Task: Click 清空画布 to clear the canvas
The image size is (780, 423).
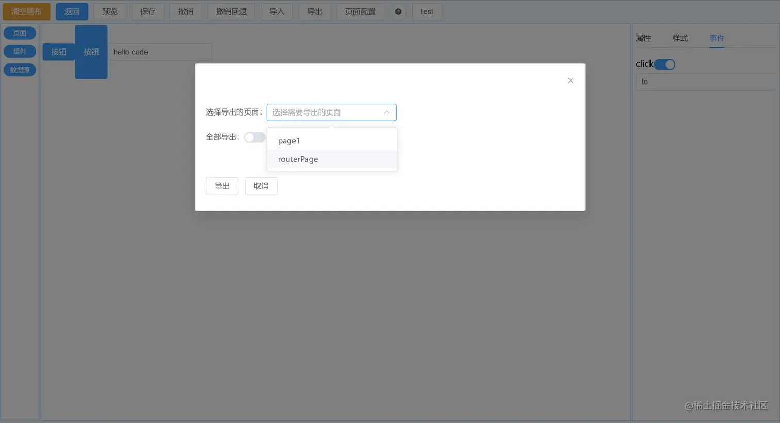Action: 26,11
